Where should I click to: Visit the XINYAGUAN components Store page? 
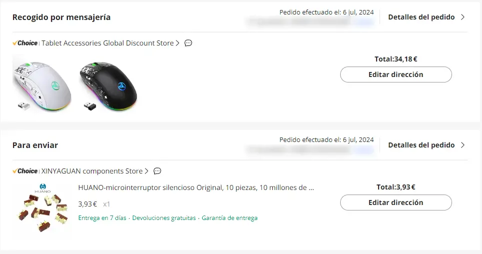[92, 171]
